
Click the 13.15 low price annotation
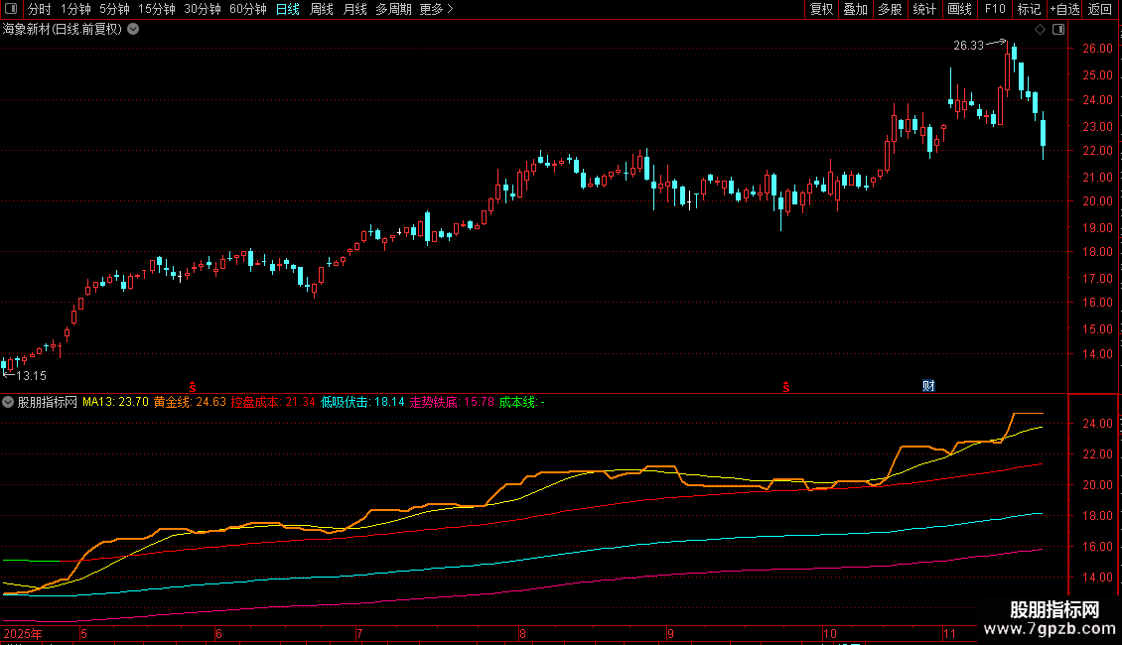click(32, 376)
